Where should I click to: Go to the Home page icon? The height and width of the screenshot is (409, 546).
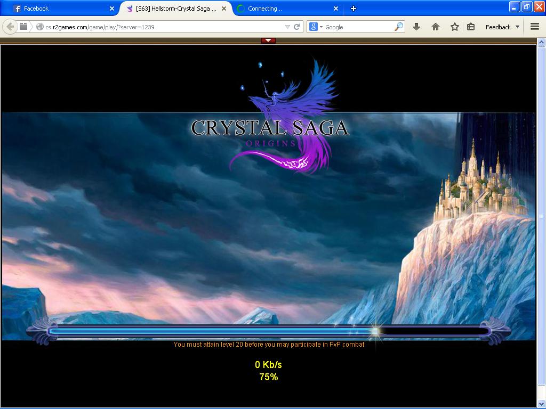point(436,27)
